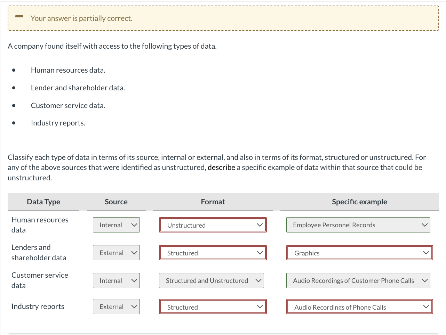446x335 pixels.
Task: Open Format dropdown for Lenders and shareholder data
Action: 213,253
